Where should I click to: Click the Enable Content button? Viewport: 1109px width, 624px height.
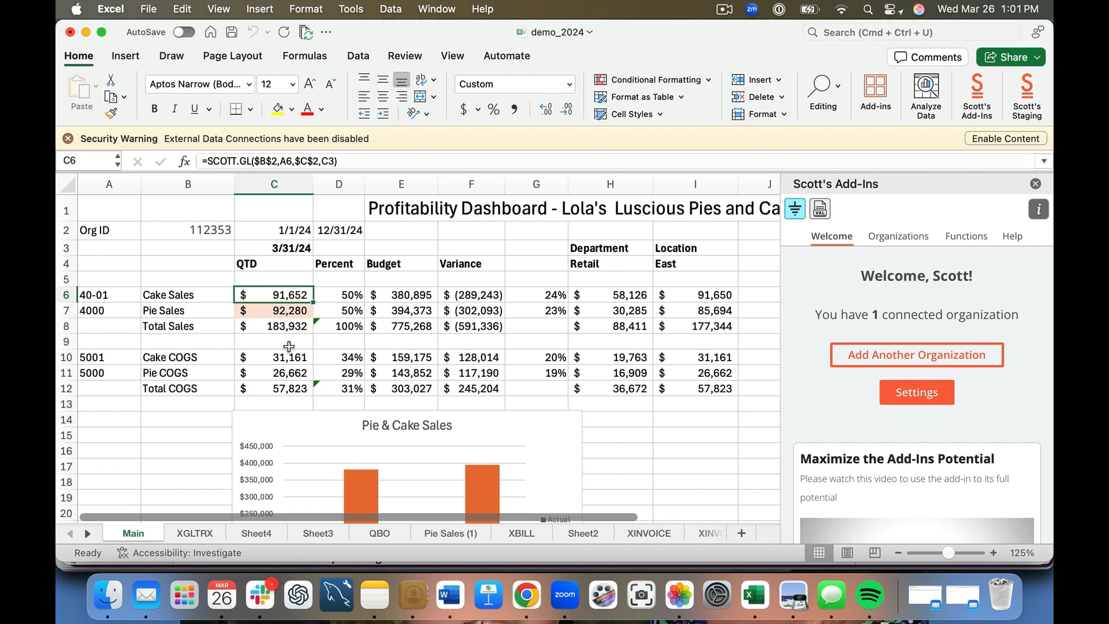[1005, 139]
